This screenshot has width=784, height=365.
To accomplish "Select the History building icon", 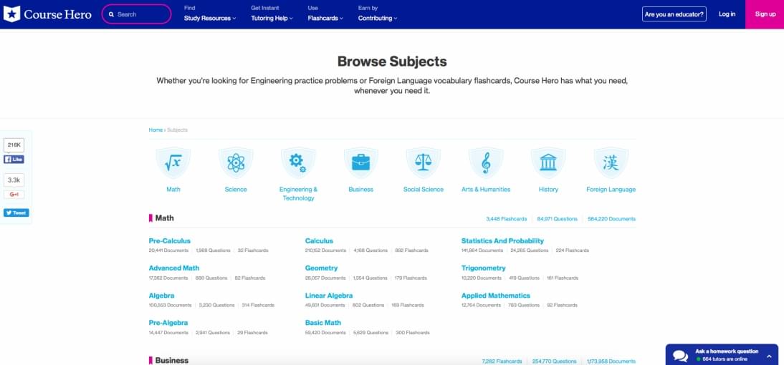I will (x=548, y=162).
